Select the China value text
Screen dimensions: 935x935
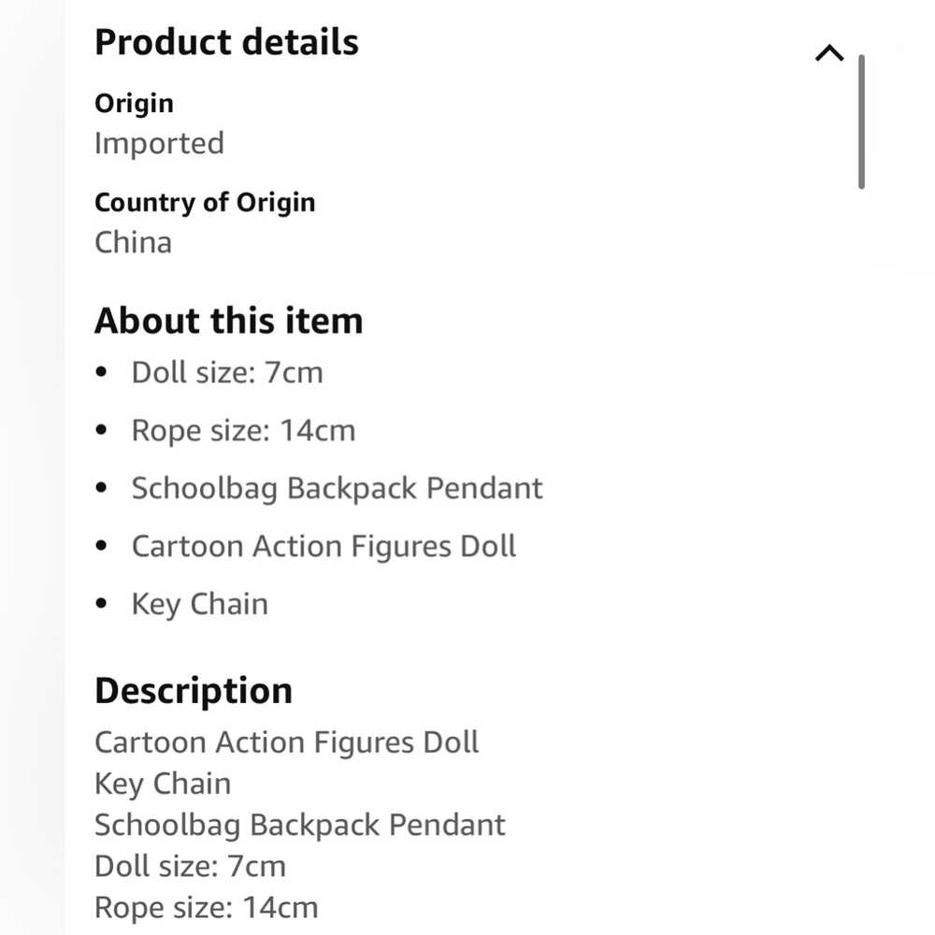pyautogui.click(x=134, y=243)
